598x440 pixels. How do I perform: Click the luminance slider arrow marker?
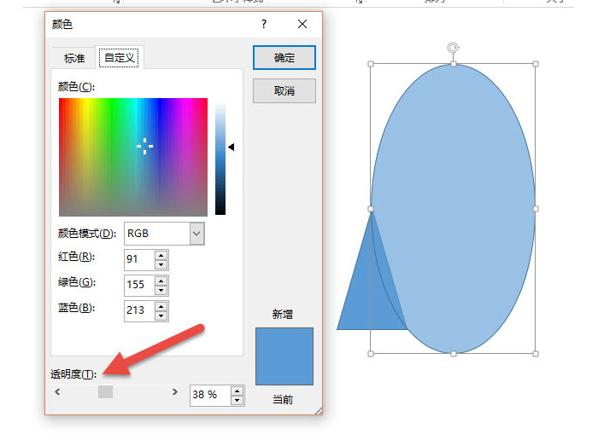(x=231, y=147)
